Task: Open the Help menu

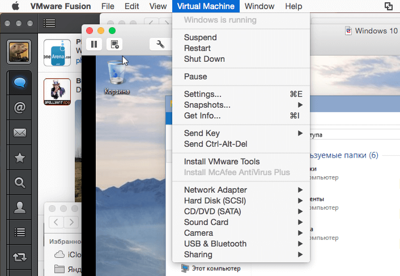Action: pyautogui.click(x=293, y=6)
